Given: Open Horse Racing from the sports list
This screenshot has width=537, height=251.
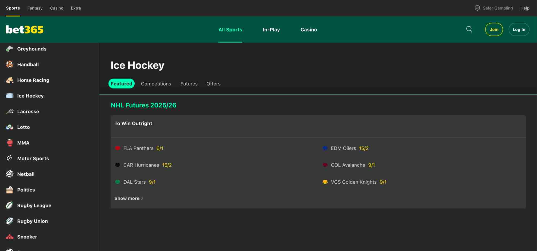Looking at the screenshot, I should coord(33,80).
